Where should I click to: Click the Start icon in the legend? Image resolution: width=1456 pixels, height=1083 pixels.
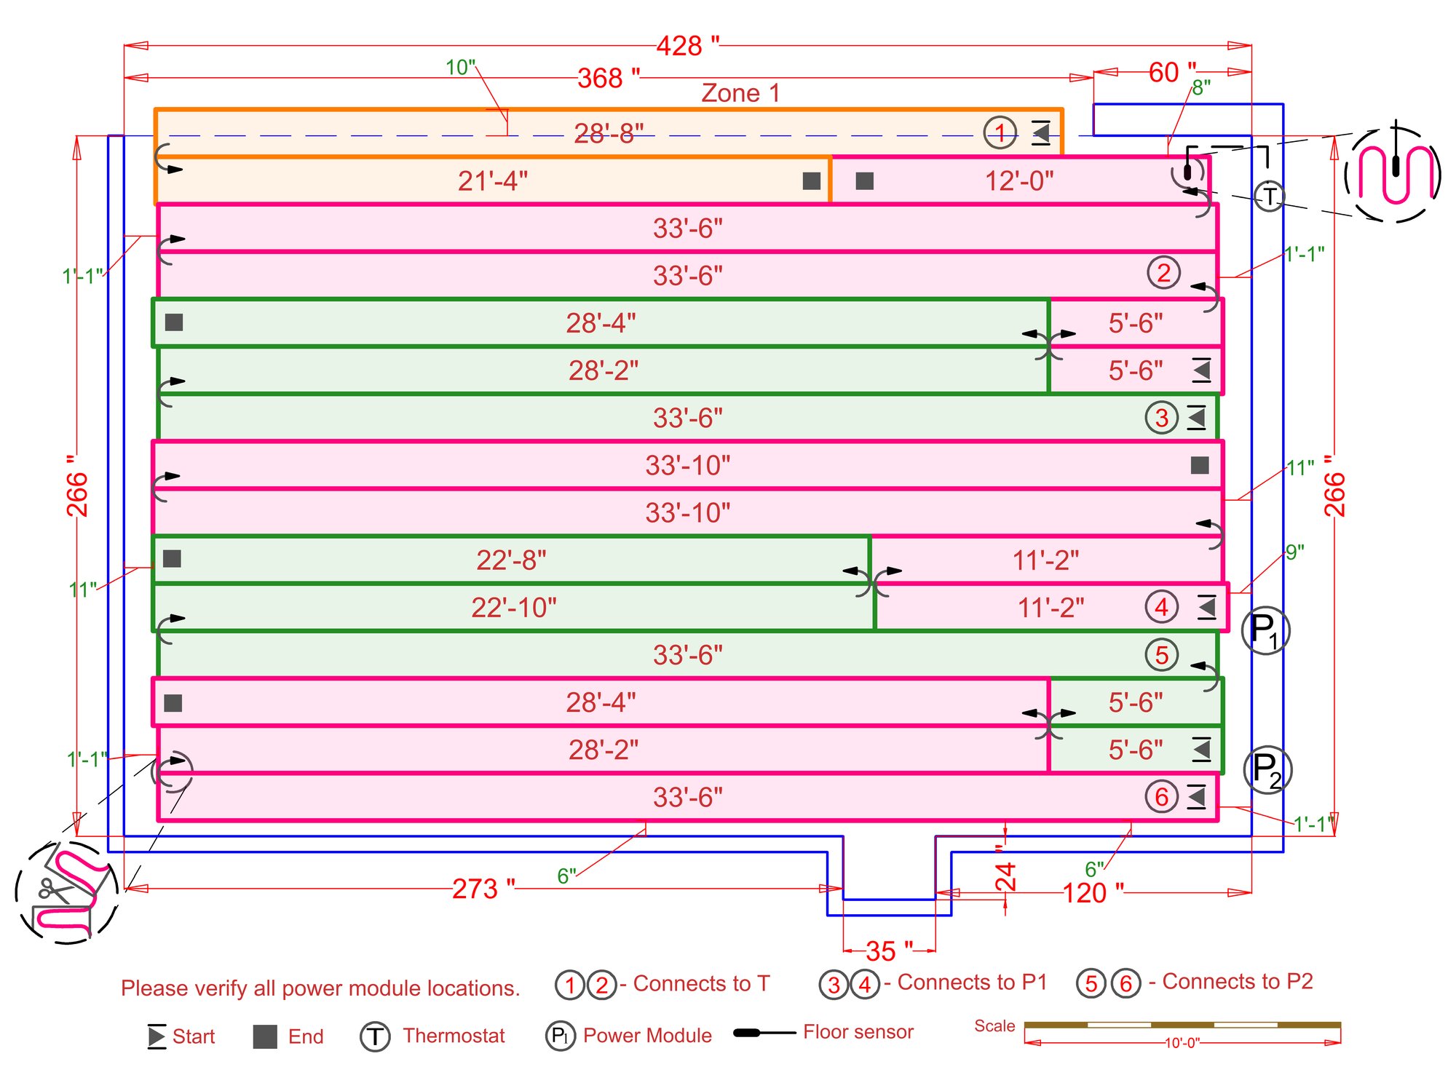[156, 1036]
